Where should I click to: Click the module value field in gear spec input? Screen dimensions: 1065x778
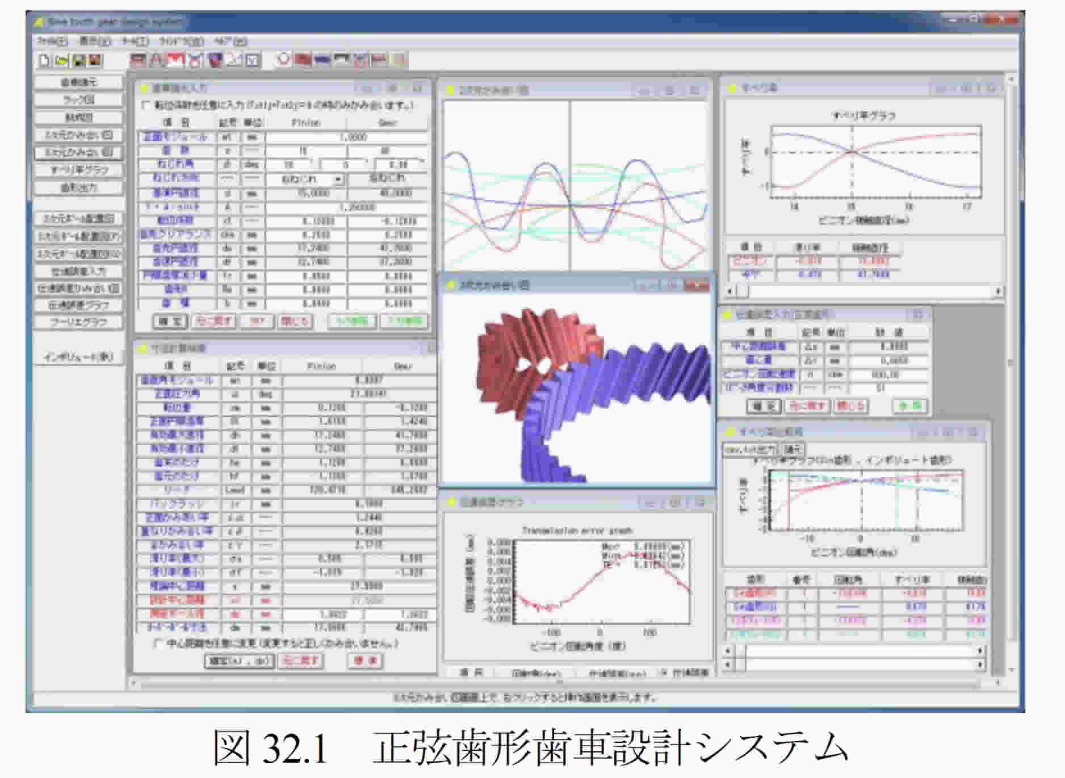pyautogui.click(x=347, y=137)
